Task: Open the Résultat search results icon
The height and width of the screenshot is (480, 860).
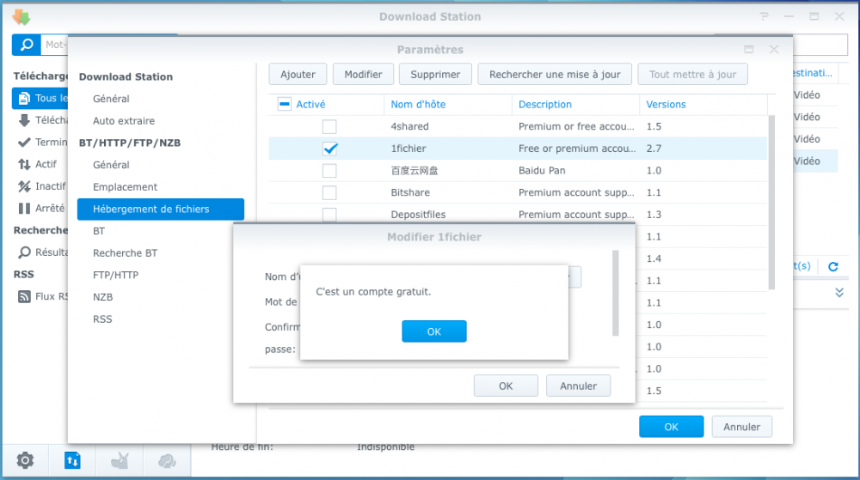Action: [x=24, y=252]
